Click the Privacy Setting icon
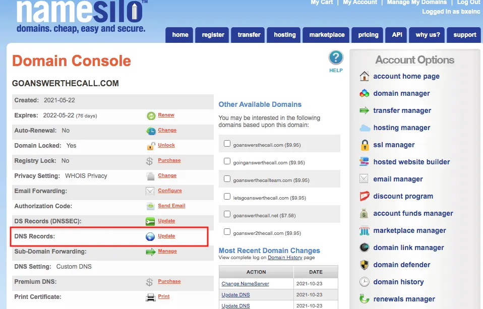The height and width of the screenshot is (309, 483). [151, 176]
